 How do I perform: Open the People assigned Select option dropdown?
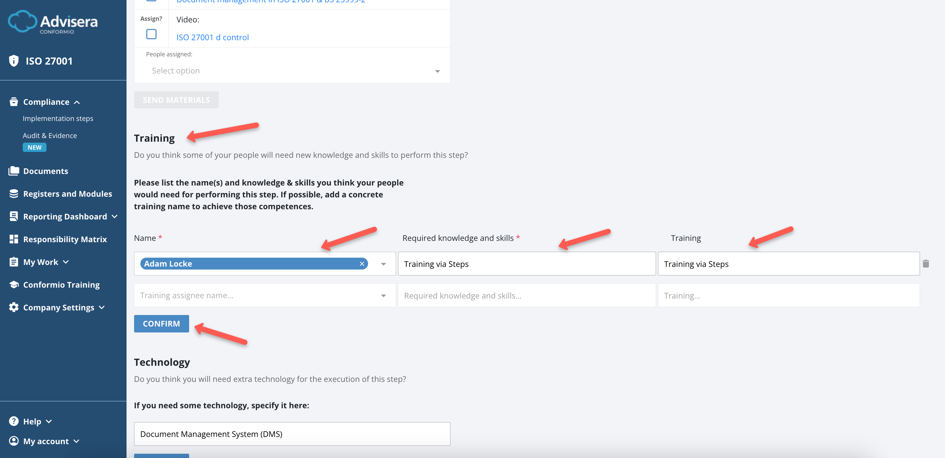pyautogui.click(x=292, y=71)
